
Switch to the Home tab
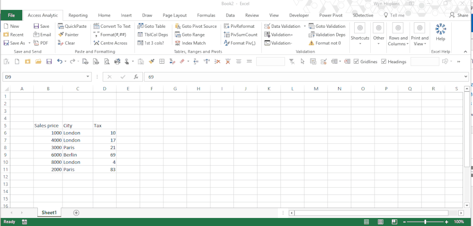click(x=104, y=15)
